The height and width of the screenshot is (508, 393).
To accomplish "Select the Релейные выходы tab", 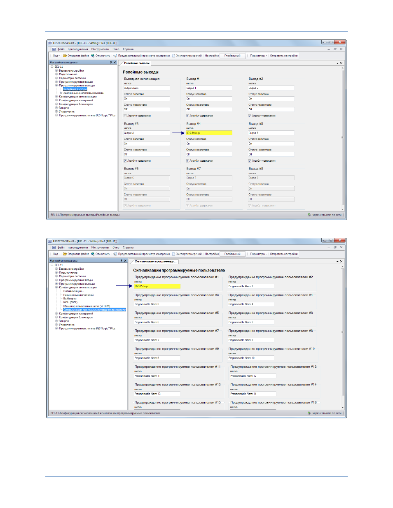I will [x=136, y=63].
